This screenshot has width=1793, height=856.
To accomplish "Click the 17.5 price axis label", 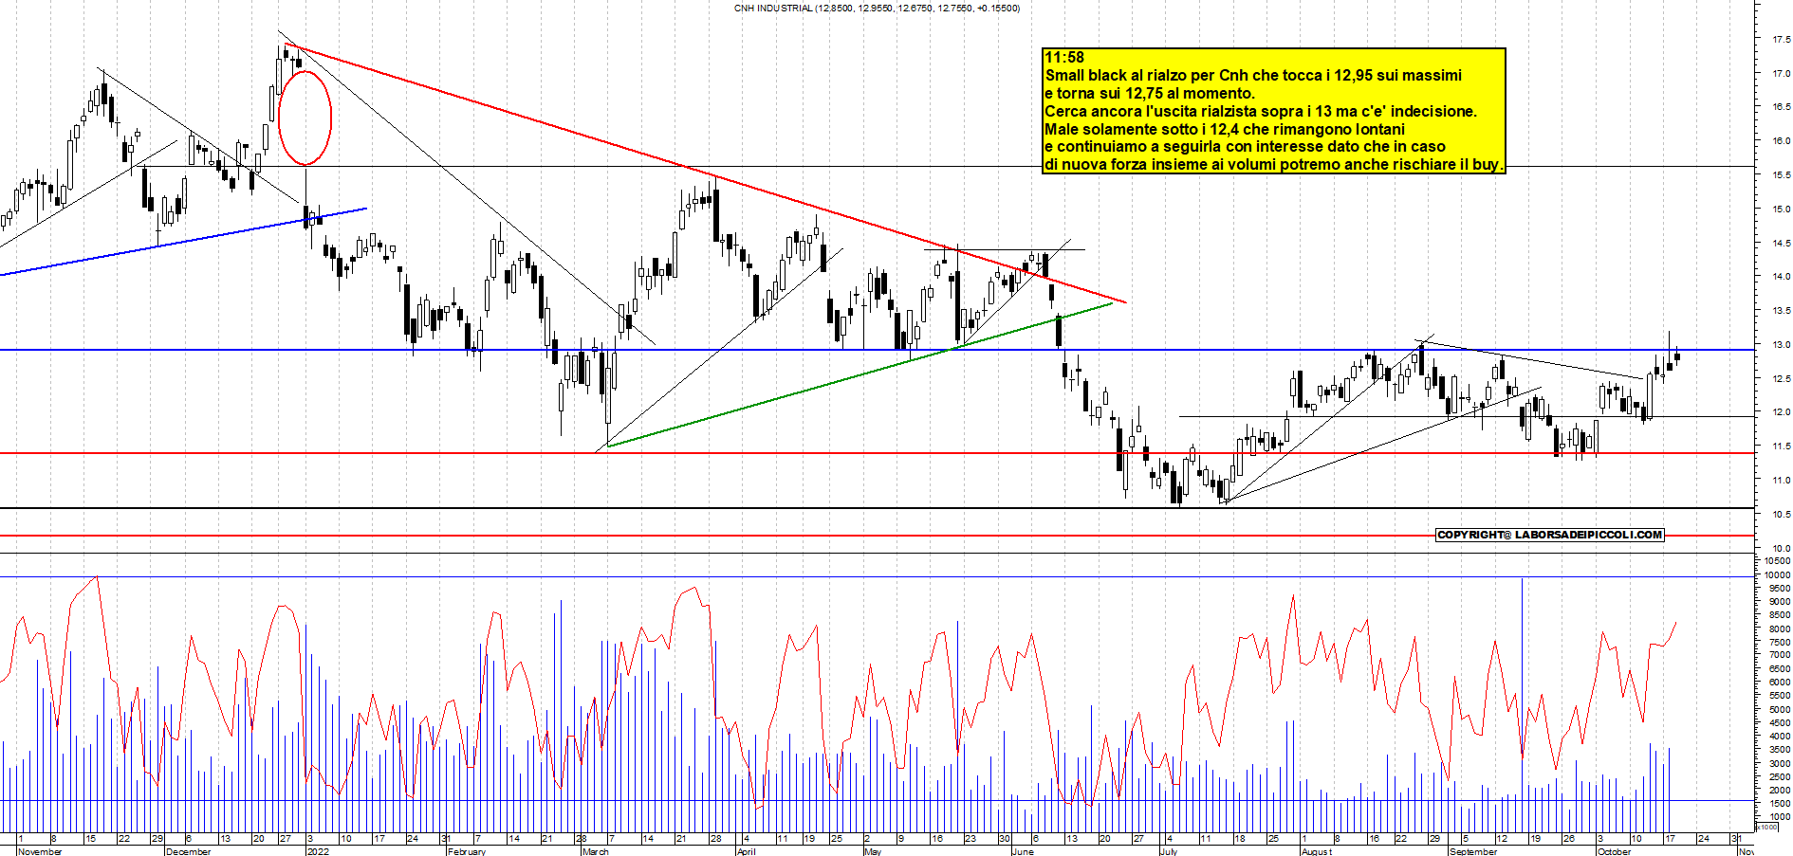I will coord(1781,40).
